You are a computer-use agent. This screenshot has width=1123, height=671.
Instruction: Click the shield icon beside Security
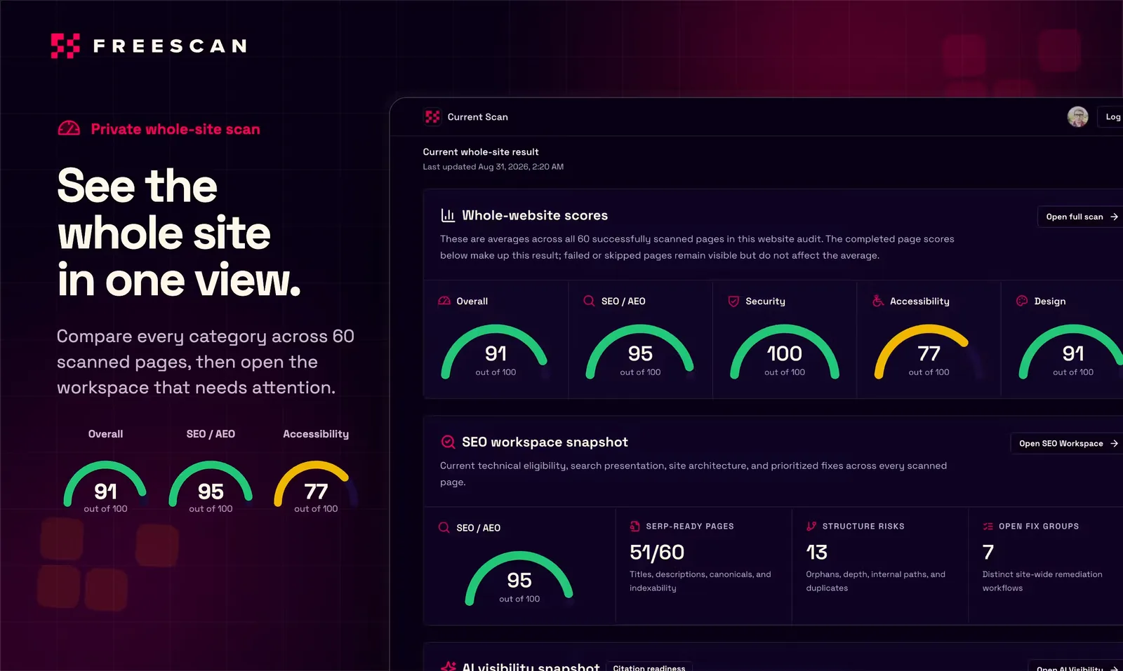(x=733, y=301)
